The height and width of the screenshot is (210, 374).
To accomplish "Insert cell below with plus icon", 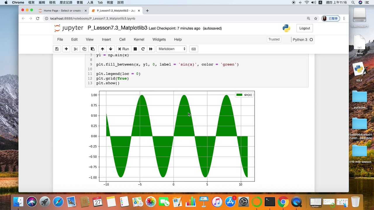I will pos(66,49).
